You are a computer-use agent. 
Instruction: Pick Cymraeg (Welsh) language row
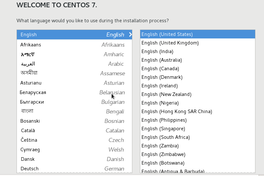(74, 150)
